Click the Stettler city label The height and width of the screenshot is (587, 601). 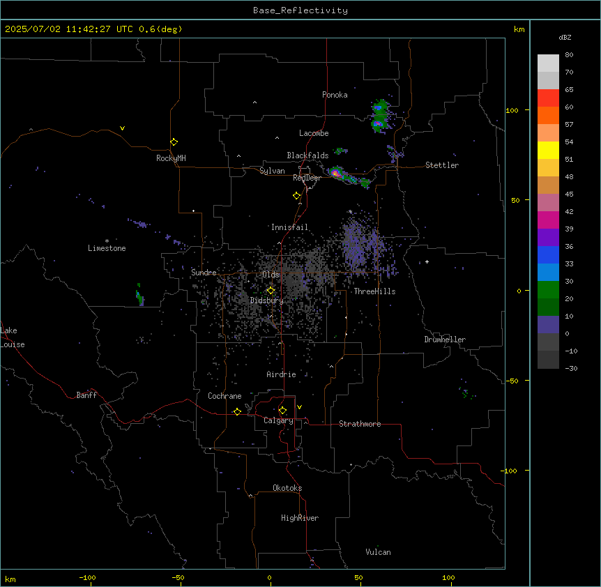coord(442,165)
